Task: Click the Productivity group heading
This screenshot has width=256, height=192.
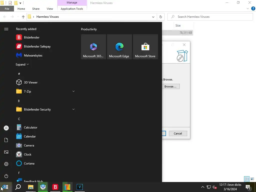Action: click(89, 29)
